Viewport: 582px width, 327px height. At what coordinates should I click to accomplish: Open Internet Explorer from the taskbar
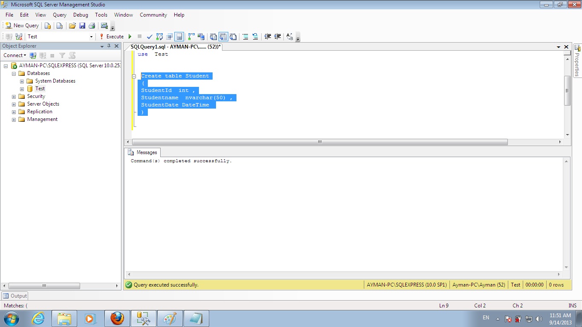click(38, 318)
